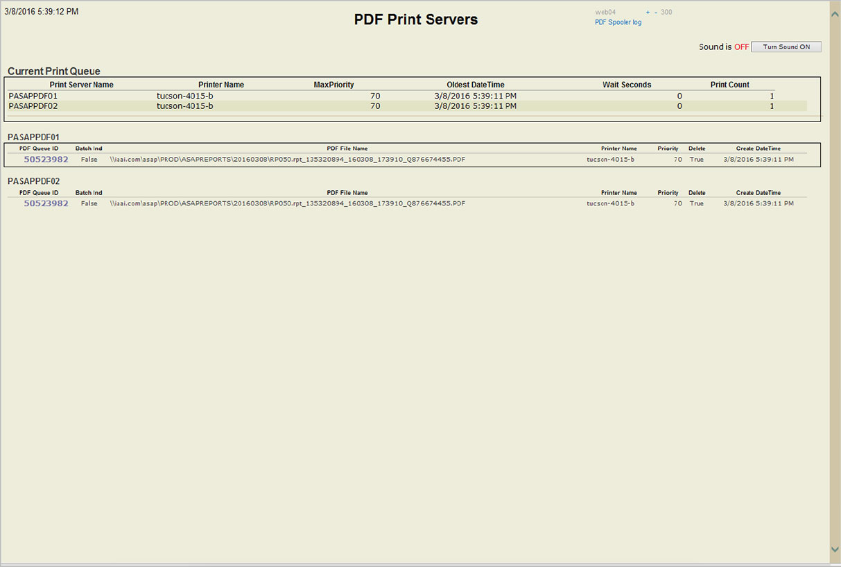This screenshot has width=841, height=567.
Task: Open queue ID 50523982 under PASAPPDF01
Action: coord(46,159)
